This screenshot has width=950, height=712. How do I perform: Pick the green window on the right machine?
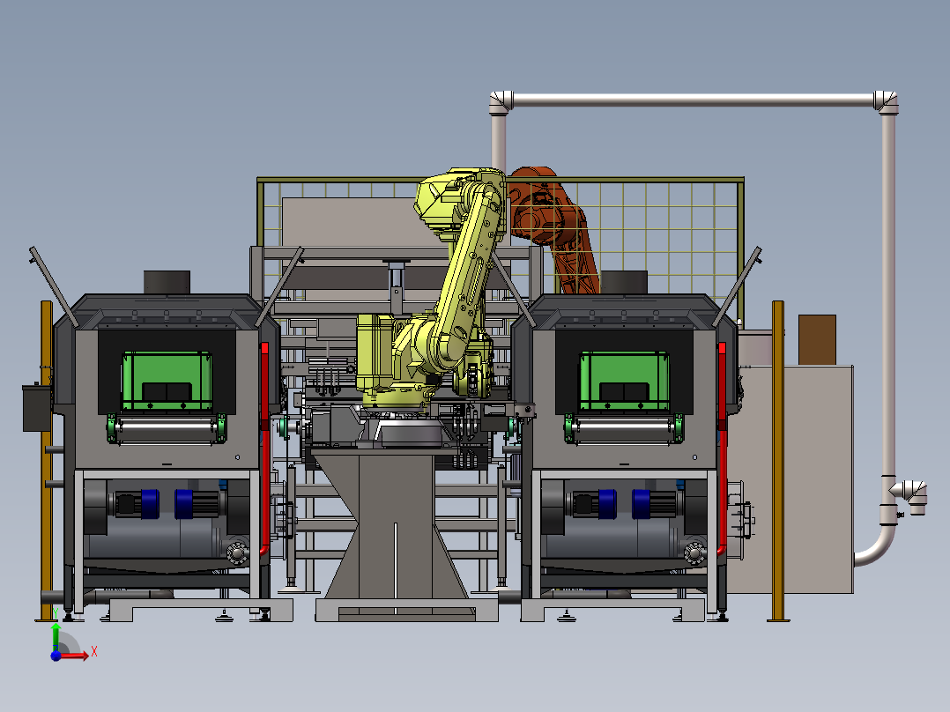coord(625,381)
